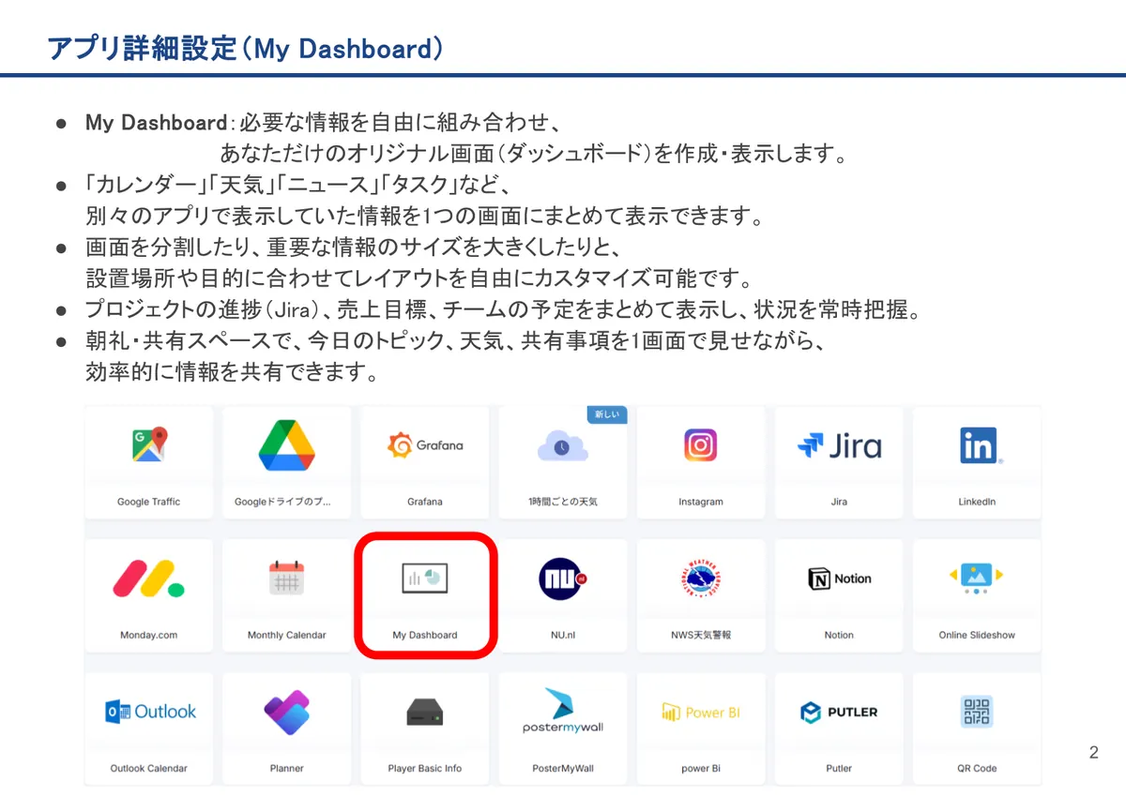Click the slide title アプリ詳細設定
1126x796 pixels.
[x=143, y=49]
